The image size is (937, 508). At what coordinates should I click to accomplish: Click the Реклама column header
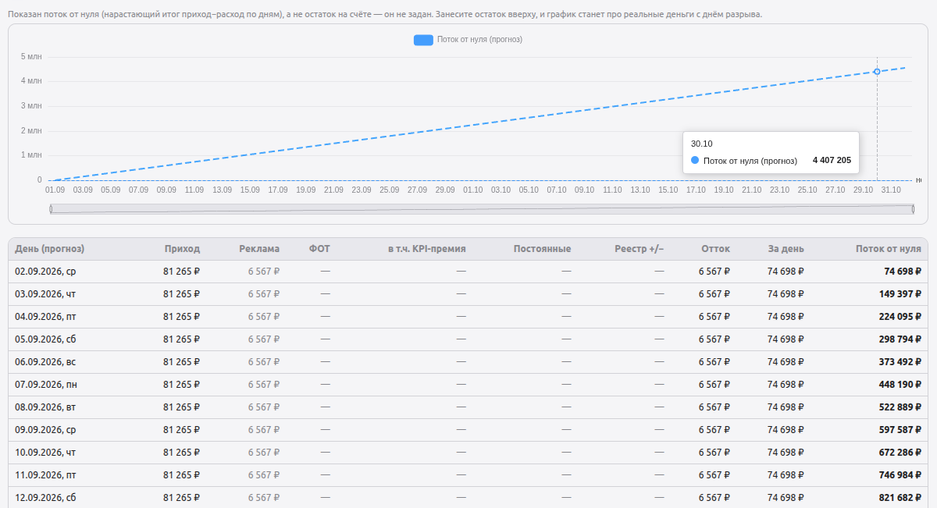(259, 249)
